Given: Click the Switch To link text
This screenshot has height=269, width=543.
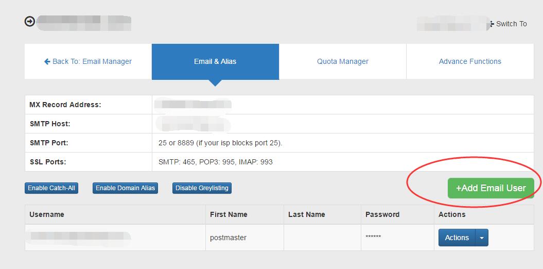Looking at the screenshot, I should point(511,24).
